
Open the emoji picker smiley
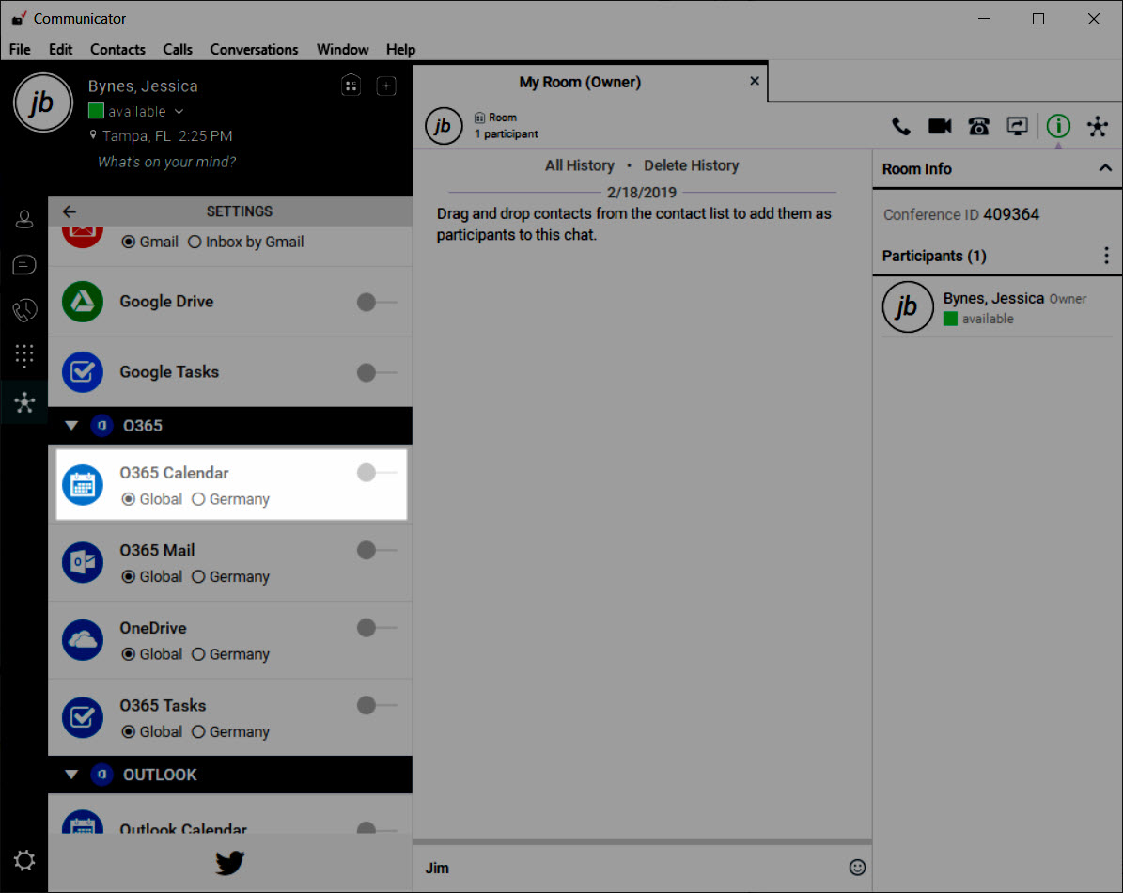tap(857, 868)
